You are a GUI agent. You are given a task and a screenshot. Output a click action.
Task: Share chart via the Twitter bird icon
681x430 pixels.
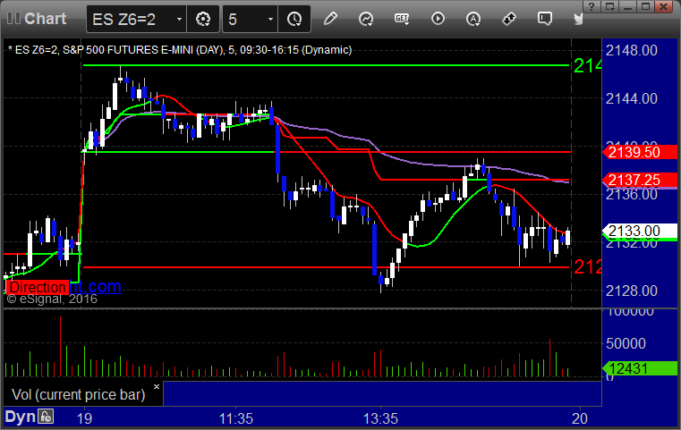click(x=578, y=19)
